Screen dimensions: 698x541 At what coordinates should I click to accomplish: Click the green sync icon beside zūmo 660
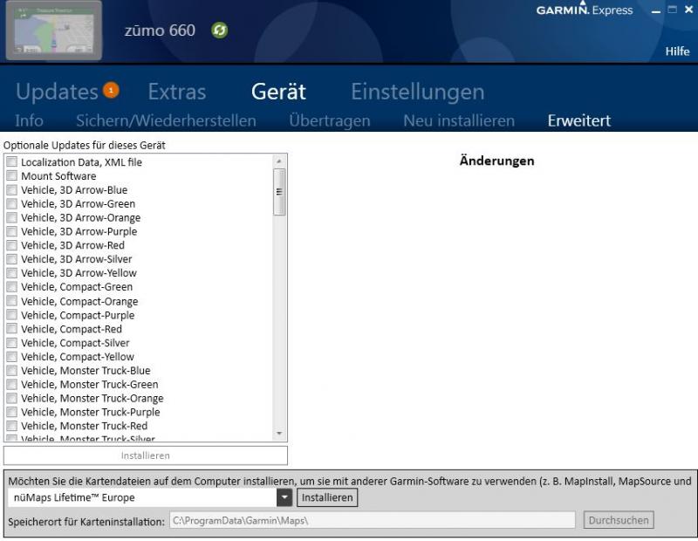pyautogui.click(x=220, y=31)
